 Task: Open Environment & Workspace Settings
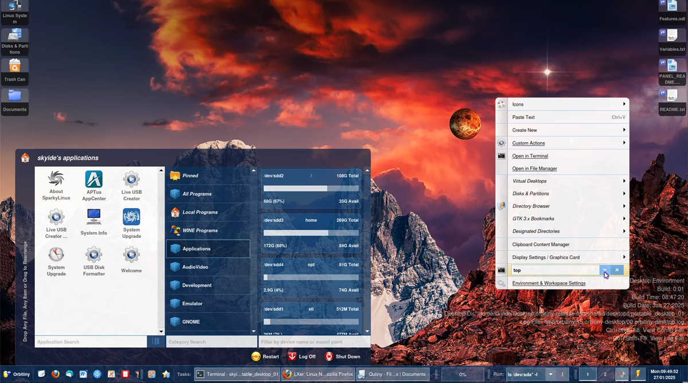549,283
